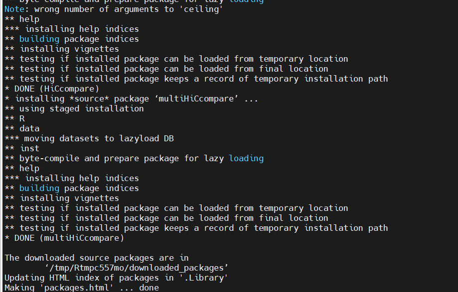Viewport: 458px width, 292px height.
Task: Click the "** data" line
Action: pyautogui.click(x=22, y=128)
